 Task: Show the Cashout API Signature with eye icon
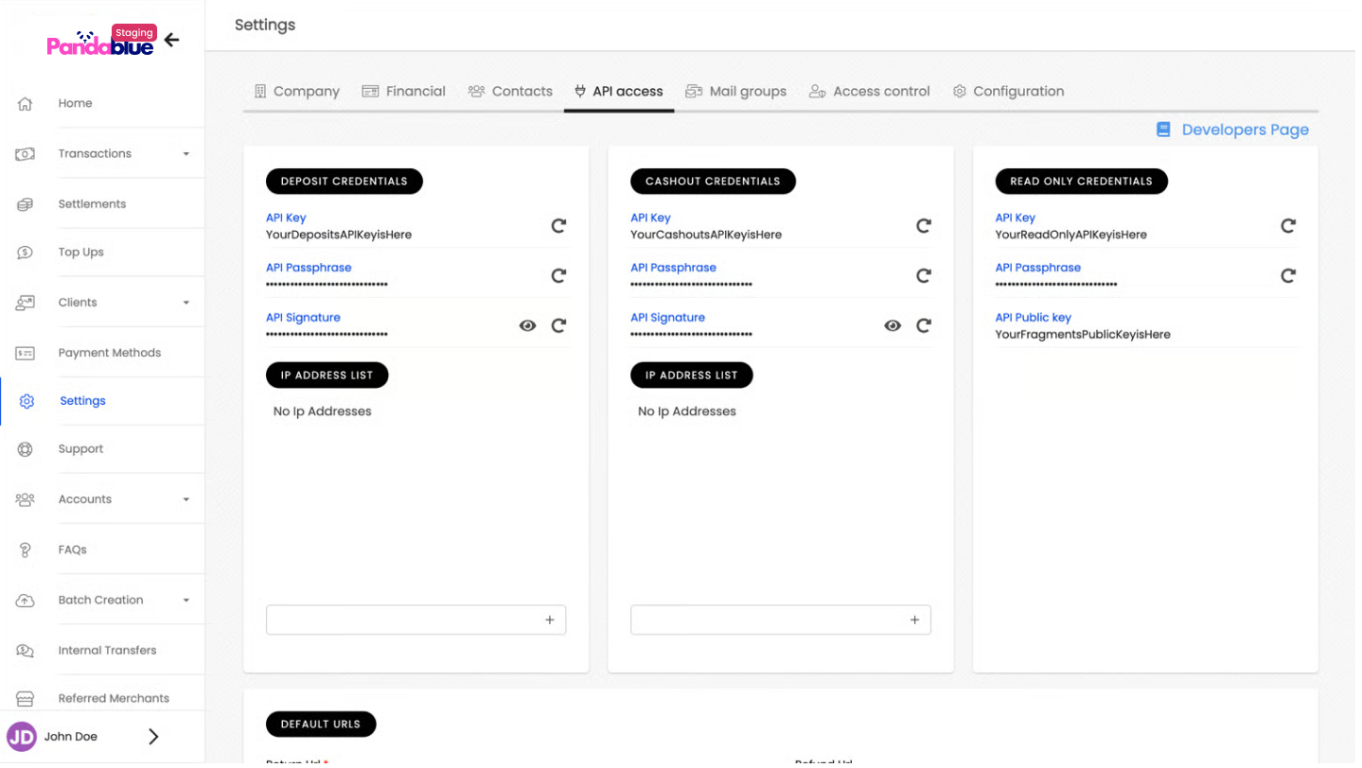coord(892,325)
